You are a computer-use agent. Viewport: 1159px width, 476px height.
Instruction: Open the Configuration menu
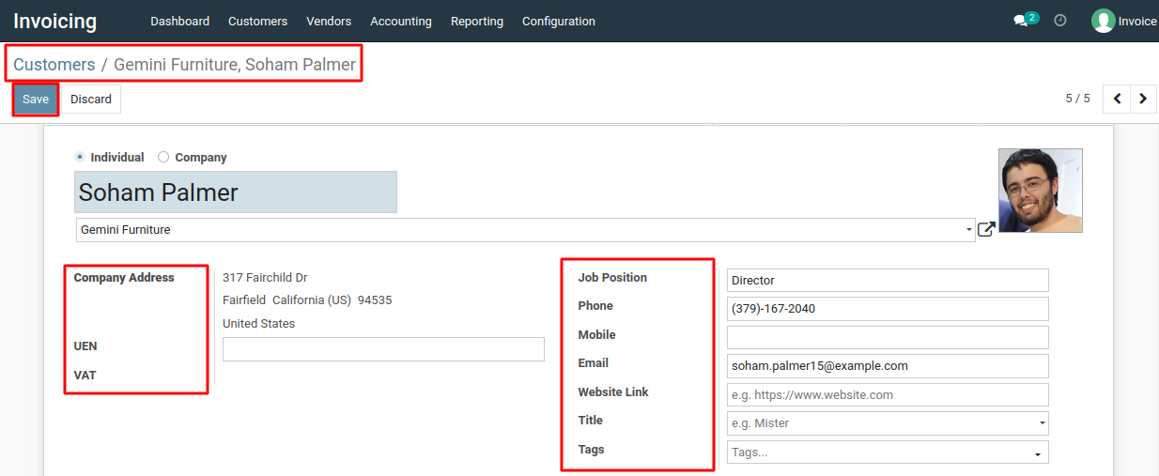click(559, 21)
